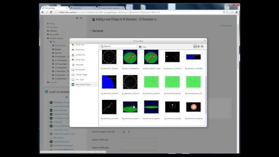Pick the ejs_astronomy_InferiorP thumbnail
This screenshot has width=279, height=157.
130,82
